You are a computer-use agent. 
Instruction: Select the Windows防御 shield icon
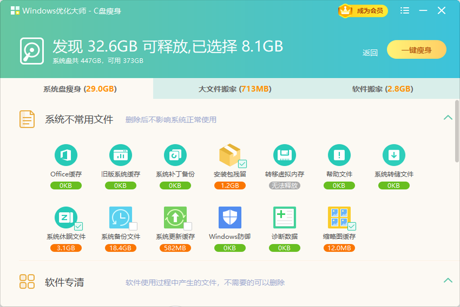[x=230, y=219]
